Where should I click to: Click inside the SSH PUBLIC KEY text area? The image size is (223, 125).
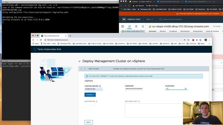(x=153, y=110)
